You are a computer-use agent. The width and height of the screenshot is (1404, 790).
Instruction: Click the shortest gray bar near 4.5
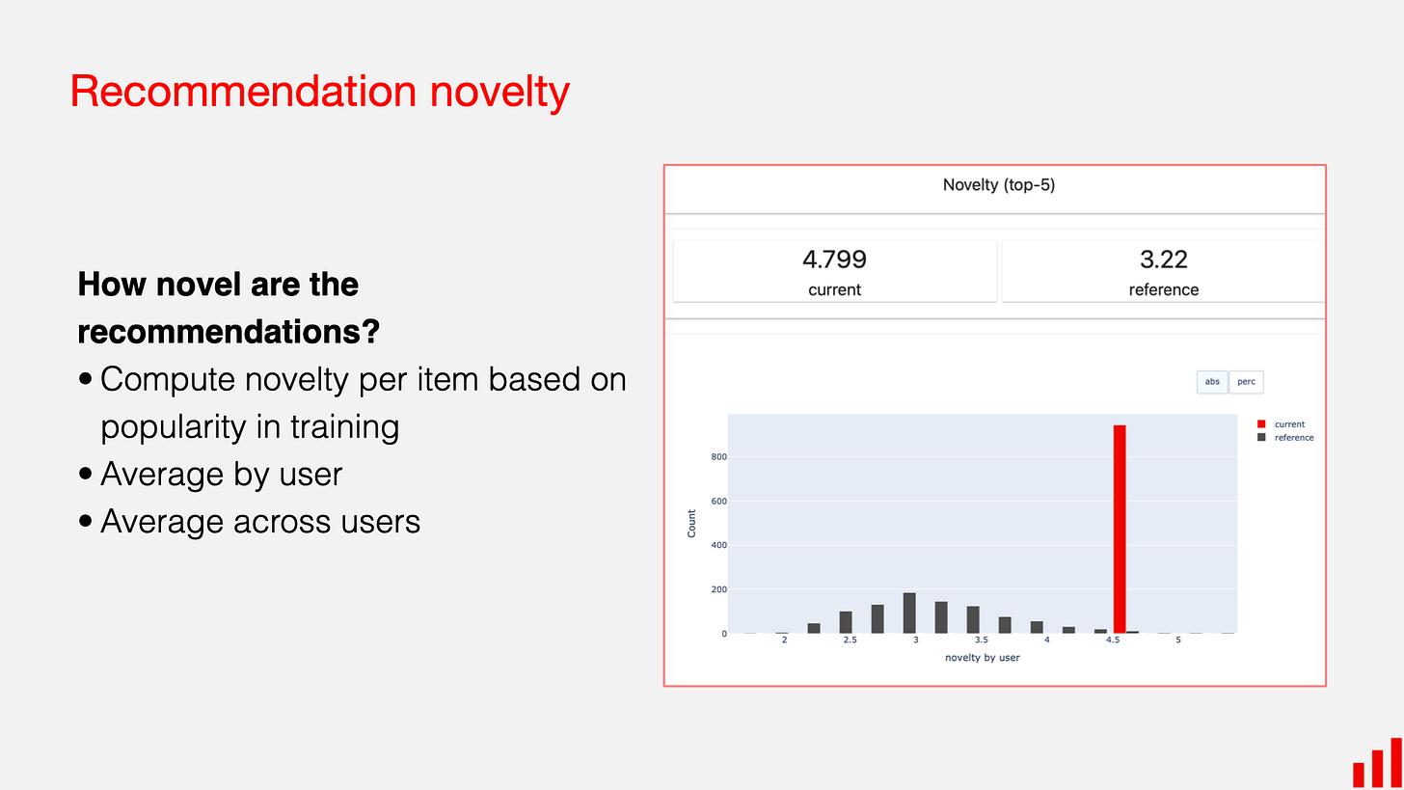(1134, 631)
